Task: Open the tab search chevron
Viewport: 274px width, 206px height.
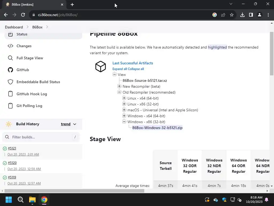Action: point(231,4)
